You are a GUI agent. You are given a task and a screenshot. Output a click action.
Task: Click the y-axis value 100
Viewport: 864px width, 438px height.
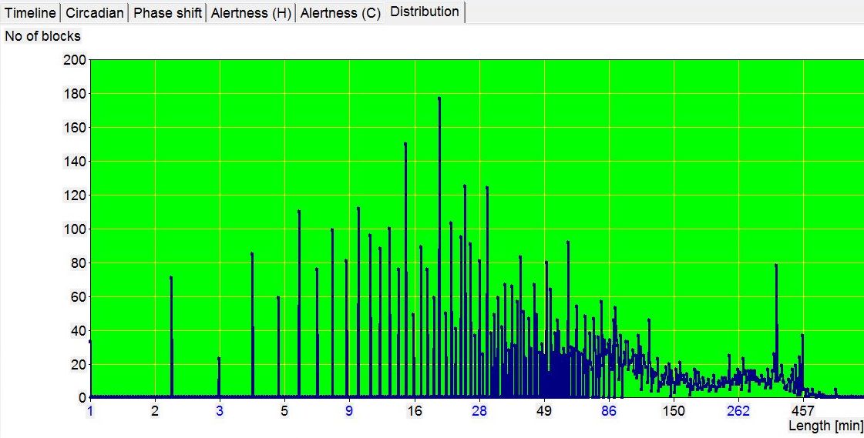coord(74,229)
